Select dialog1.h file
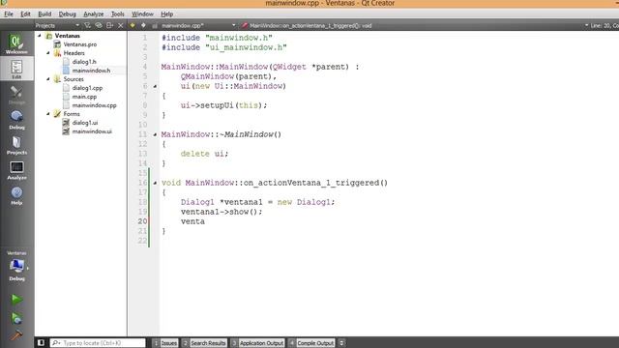619x348 pixels. click(84, 62)
